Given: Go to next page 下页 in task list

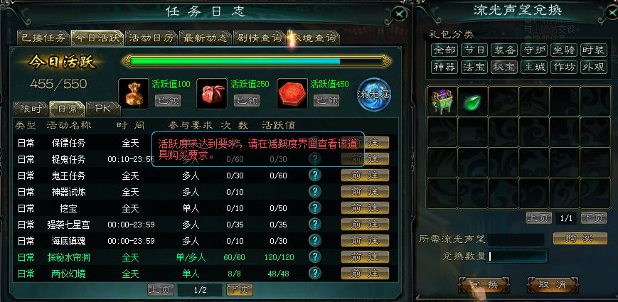Looking at the screenshot, I should pyautogui.click(x=239, y=290).
